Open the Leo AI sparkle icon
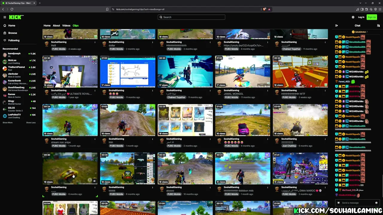 (x=371, y=9)
